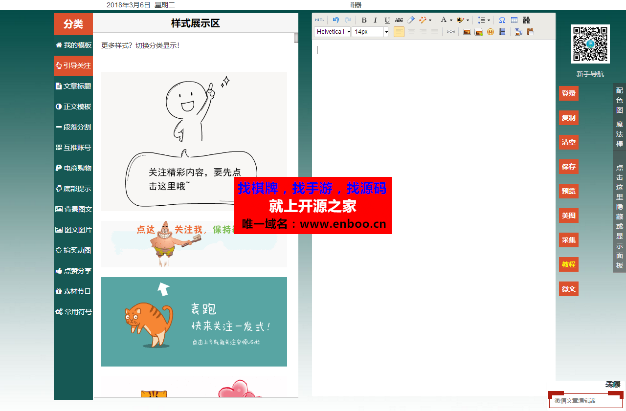This screenshot has width=626, height=411.
Task: Click the 微文 button
Action: tap(569, 289)
